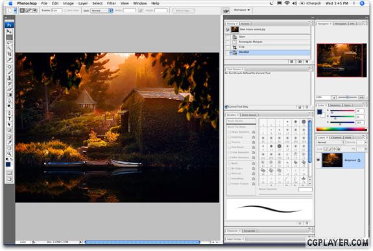Image resolution: width=373 pixels, height=251 pixels.
Task: Select the Lasso tool
Action: tap(9, 43)
